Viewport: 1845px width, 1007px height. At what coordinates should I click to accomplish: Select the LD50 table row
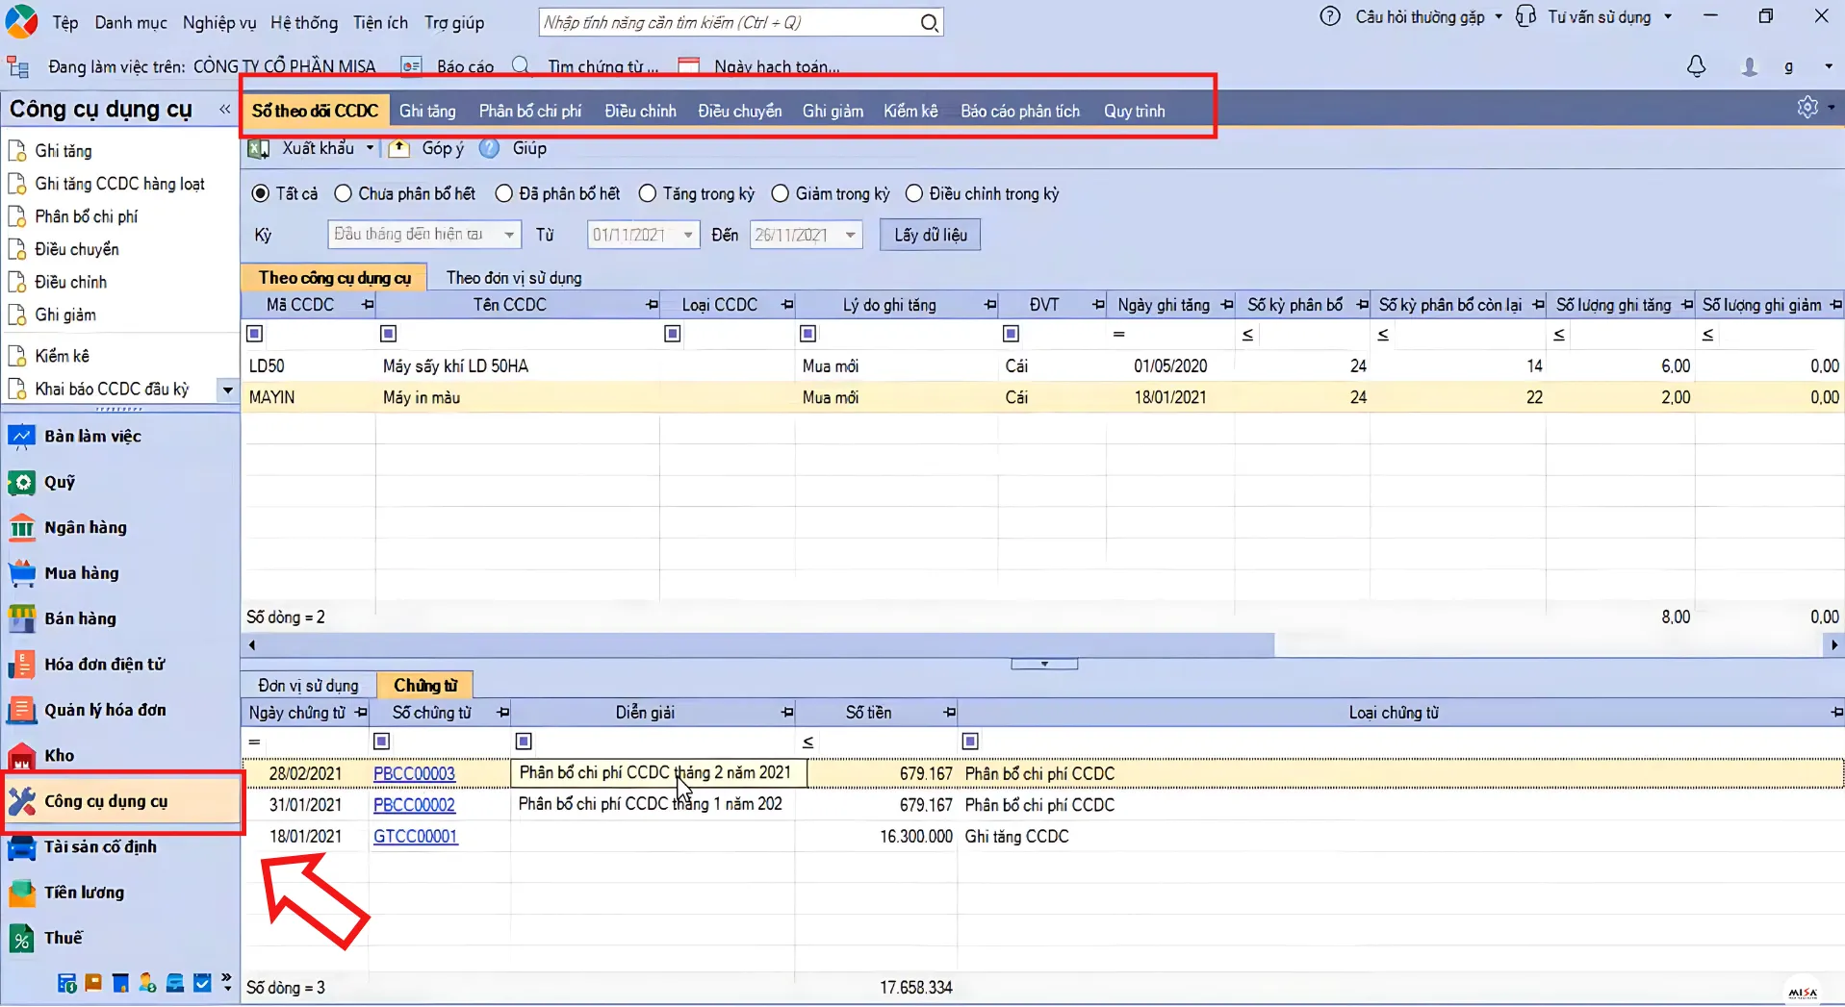click(1042, 366)
